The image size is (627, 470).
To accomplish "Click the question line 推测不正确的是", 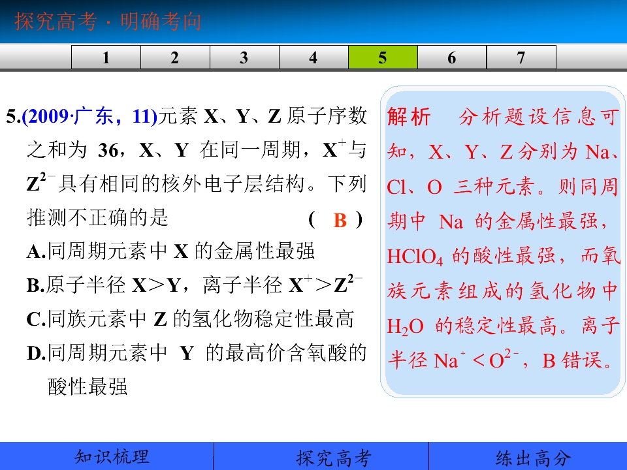I will [x=97, y=218].
